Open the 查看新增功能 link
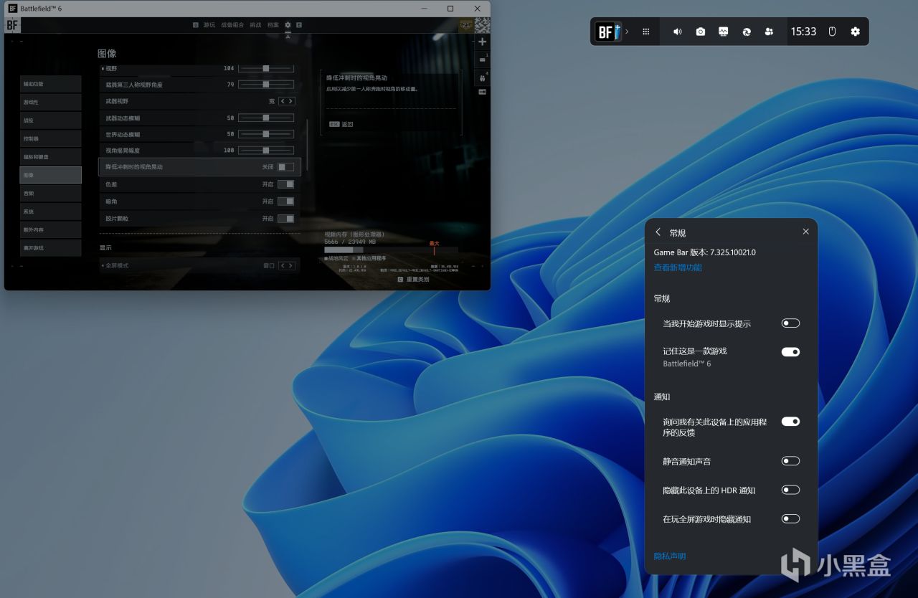 (678, 267)
